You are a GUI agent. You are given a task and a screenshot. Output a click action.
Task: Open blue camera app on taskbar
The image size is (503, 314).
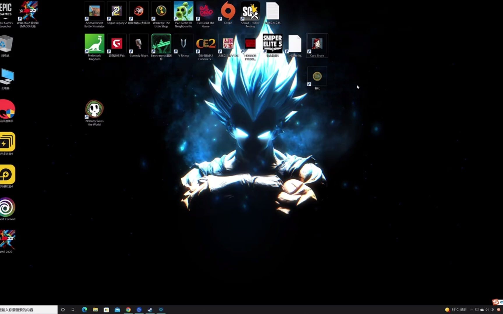click(139, 310)
